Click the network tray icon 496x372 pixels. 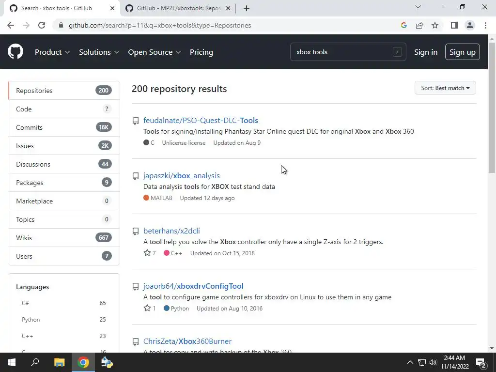click(422, 362)
